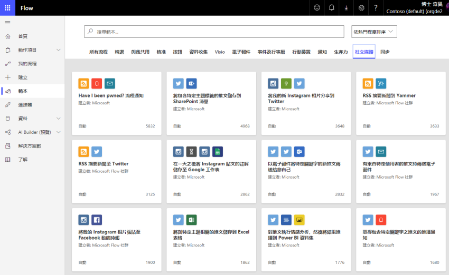Click RSS icon on Have I been pwned card
The height and width of the screenshot is (275, 449).
click(x=83, y=83)
